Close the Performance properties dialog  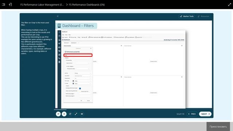click(91, 48)
